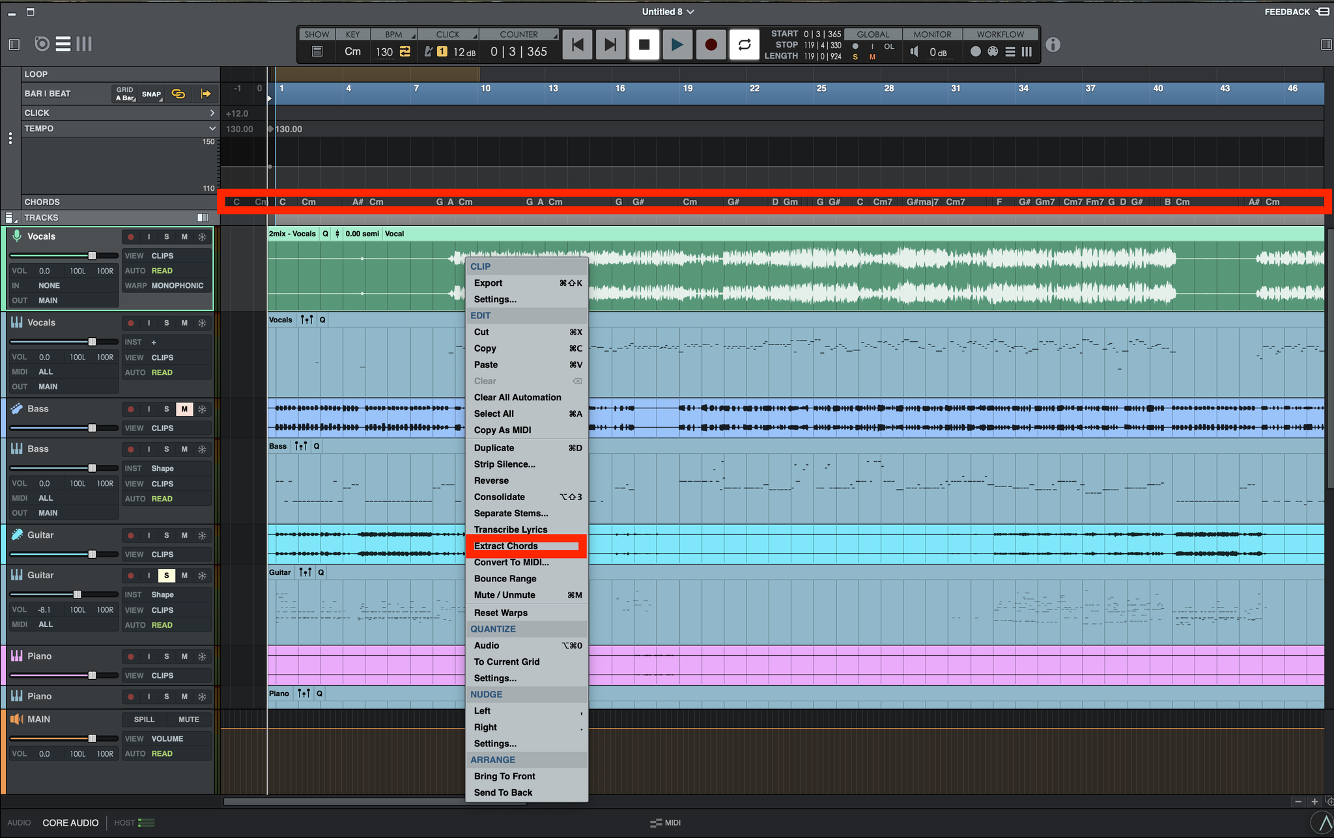Choose Convert To MIDI… menu entry

pyautogui.click(x=511, y=562)
